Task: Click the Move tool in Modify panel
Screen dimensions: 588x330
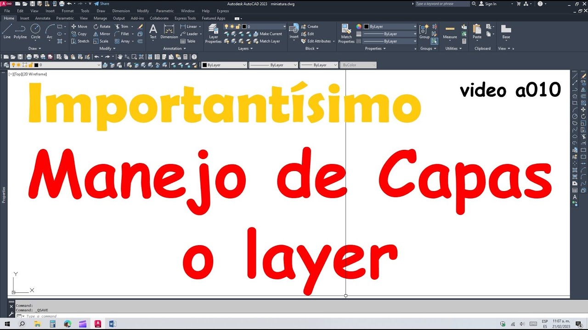Action: (x=79, y=27)
